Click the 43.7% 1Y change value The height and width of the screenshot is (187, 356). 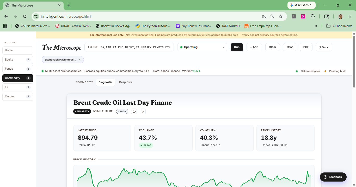[x=148, y=138]
